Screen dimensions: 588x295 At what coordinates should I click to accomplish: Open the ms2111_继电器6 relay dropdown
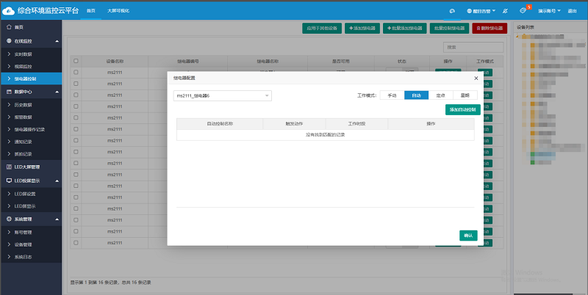[x=222, y=95]
